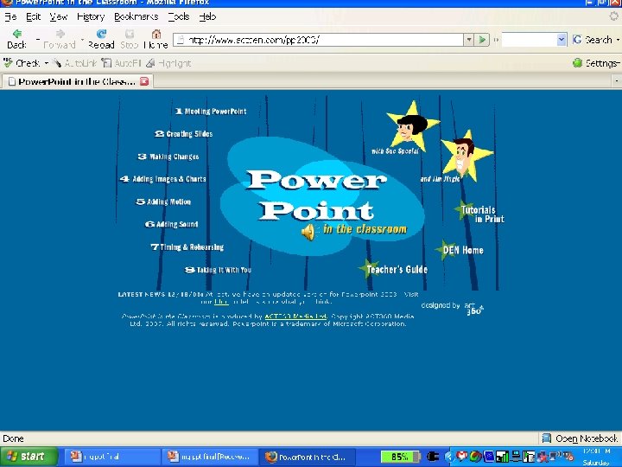Open the Start menu
The width and height of the screenshot is (622, 467).
pos(28,457)
